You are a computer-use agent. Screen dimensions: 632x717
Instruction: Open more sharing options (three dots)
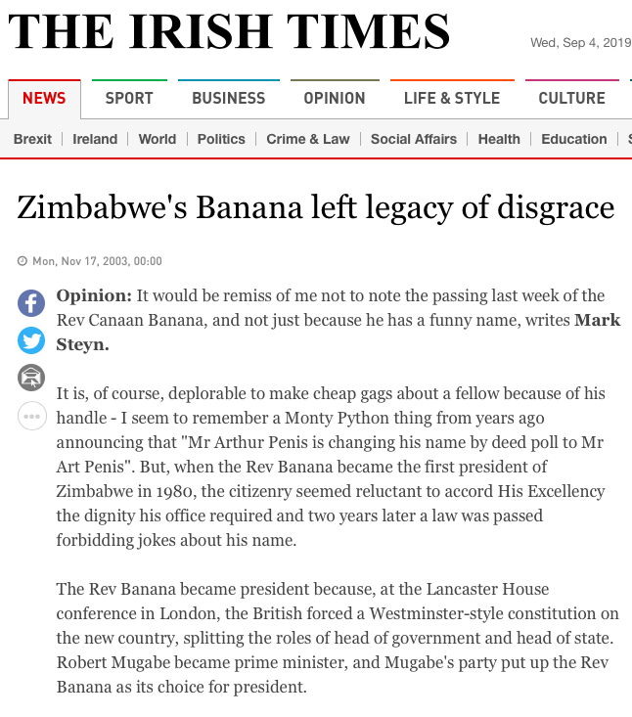32,416
